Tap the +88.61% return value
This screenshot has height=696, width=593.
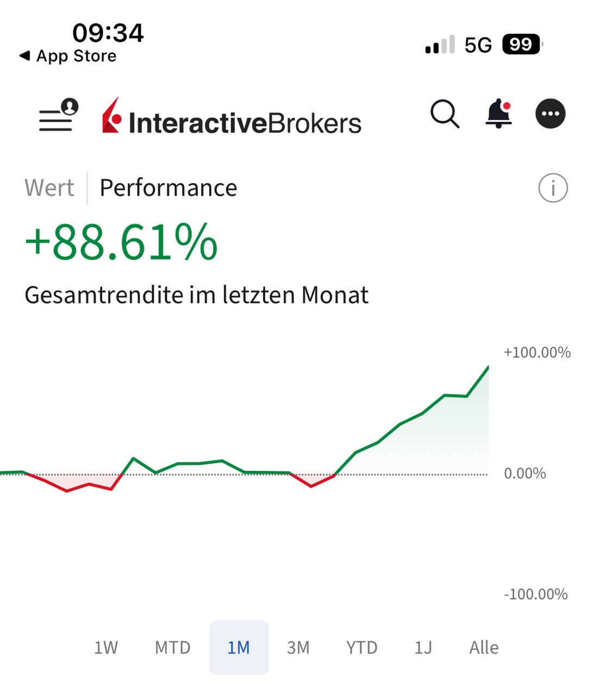[121, 243]
